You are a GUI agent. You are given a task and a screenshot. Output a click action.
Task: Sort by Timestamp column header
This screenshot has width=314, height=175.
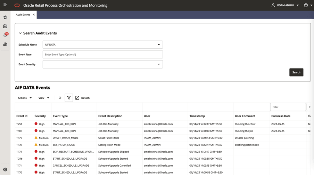[197, 116]
